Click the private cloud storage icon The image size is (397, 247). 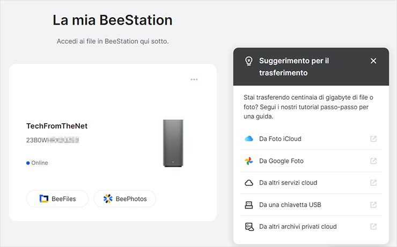[249, 227]
